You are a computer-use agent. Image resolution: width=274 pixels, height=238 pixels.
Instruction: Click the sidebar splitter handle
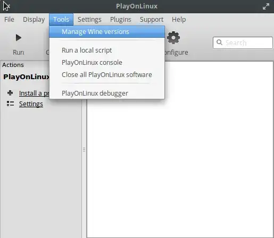(x=84, y=150)
